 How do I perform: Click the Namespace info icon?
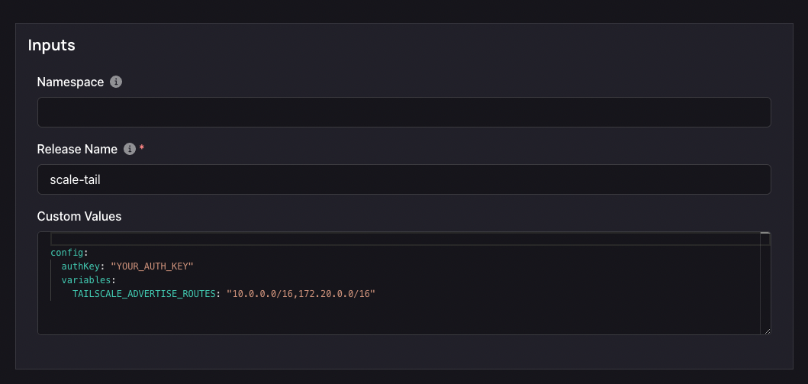point(116,82)
